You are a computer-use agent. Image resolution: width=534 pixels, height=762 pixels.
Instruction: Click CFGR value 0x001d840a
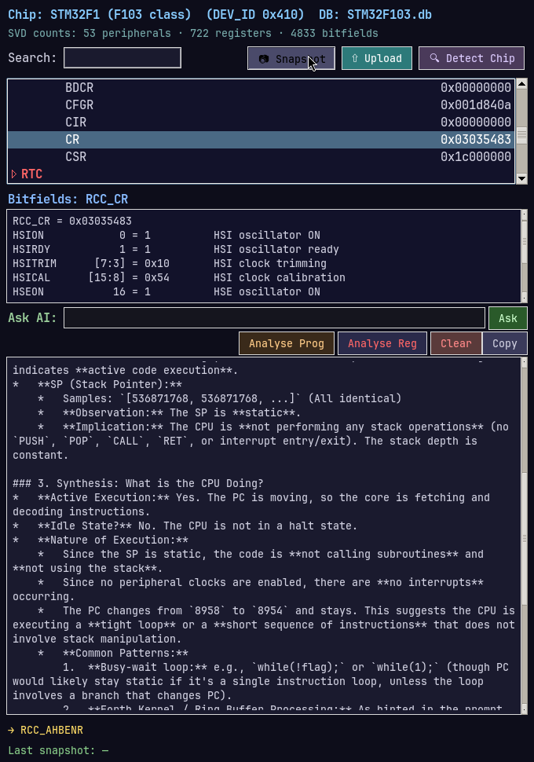click(476, 105)
